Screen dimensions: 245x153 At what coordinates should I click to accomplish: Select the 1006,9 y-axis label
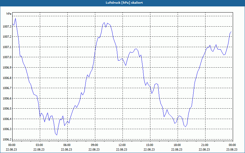tap(7, 68)
